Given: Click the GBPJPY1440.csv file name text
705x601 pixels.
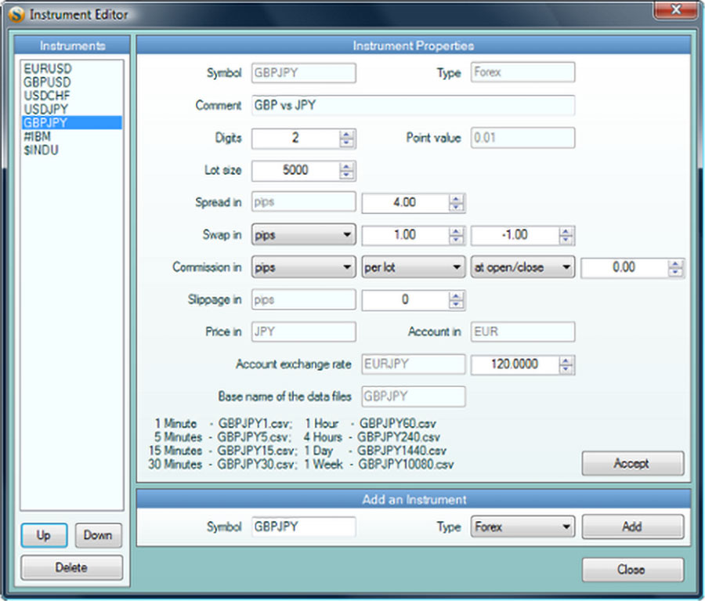Looking at the screenshot, I should (x=402, y=451).
